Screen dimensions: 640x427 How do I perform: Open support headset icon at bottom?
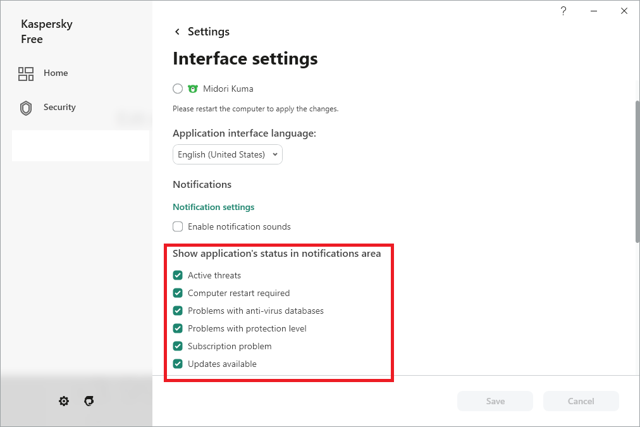click(89, 401)
